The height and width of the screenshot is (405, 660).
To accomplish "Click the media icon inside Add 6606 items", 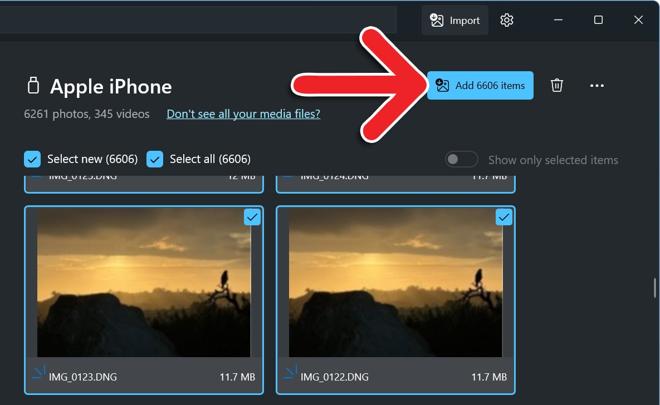I will click(442, 85).
